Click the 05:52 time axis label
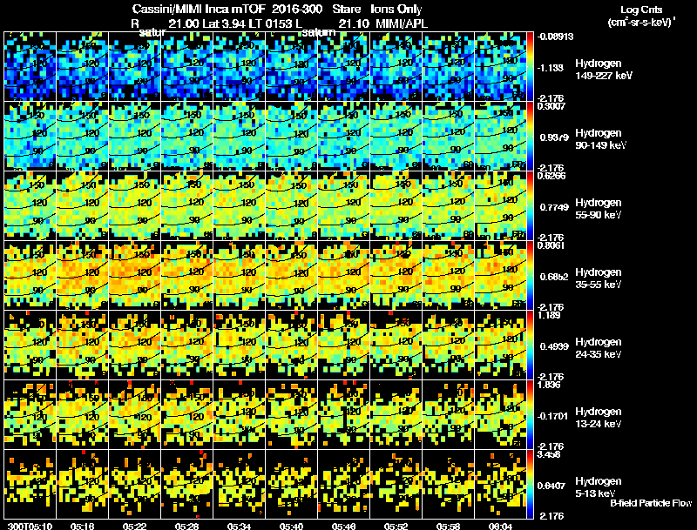 coord(396,526)
